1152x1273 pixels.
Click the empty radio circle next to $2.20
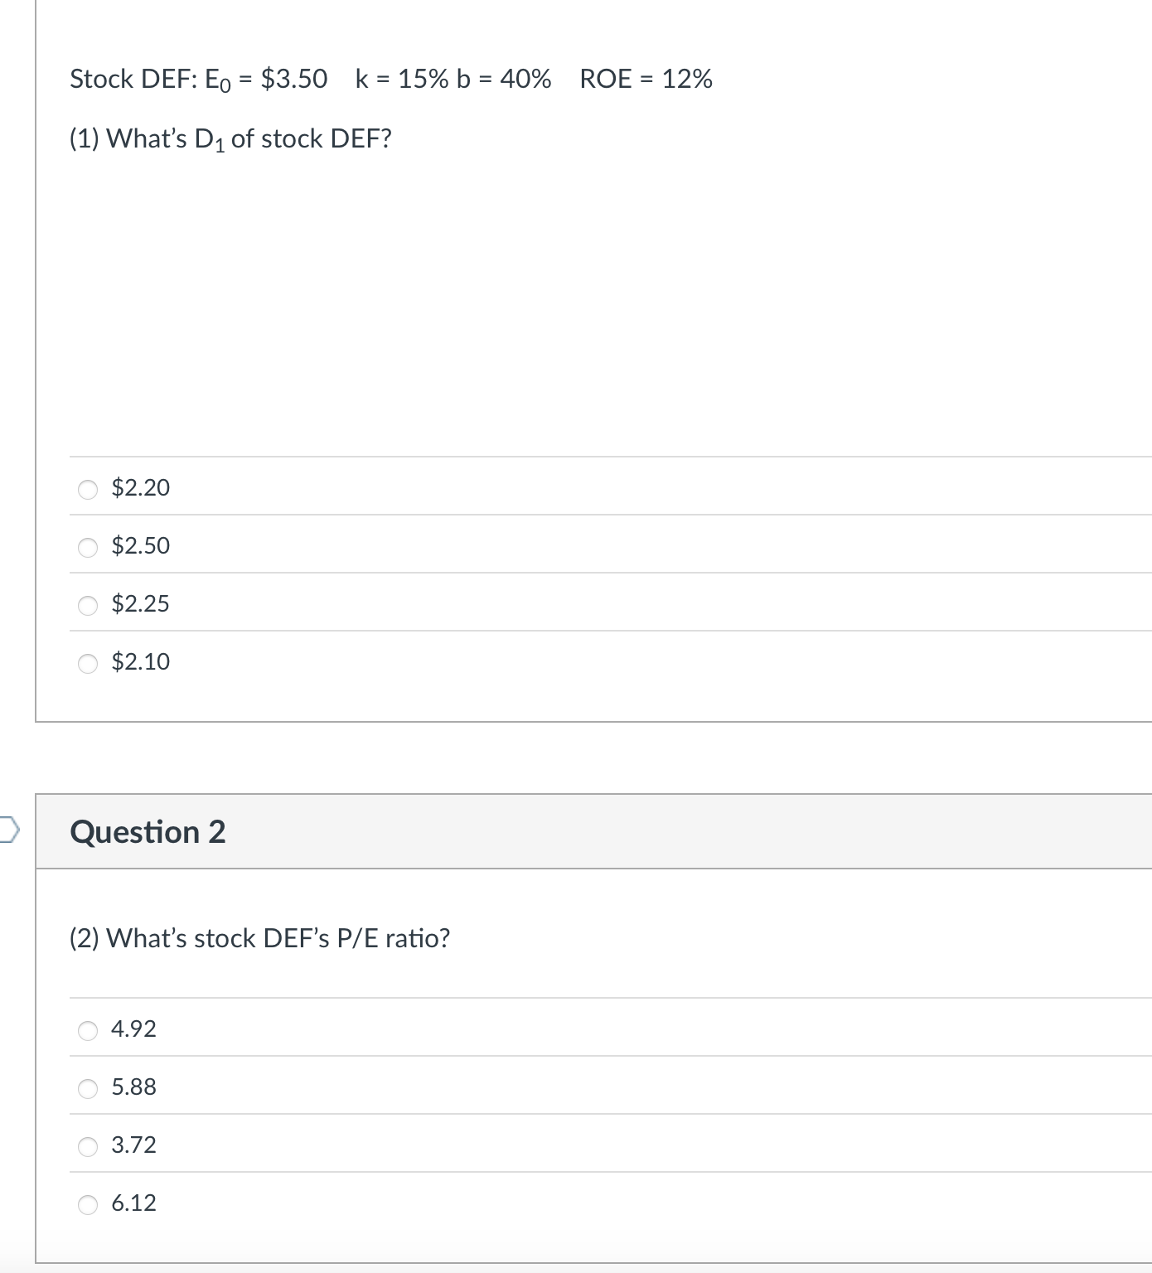point(88,487)
